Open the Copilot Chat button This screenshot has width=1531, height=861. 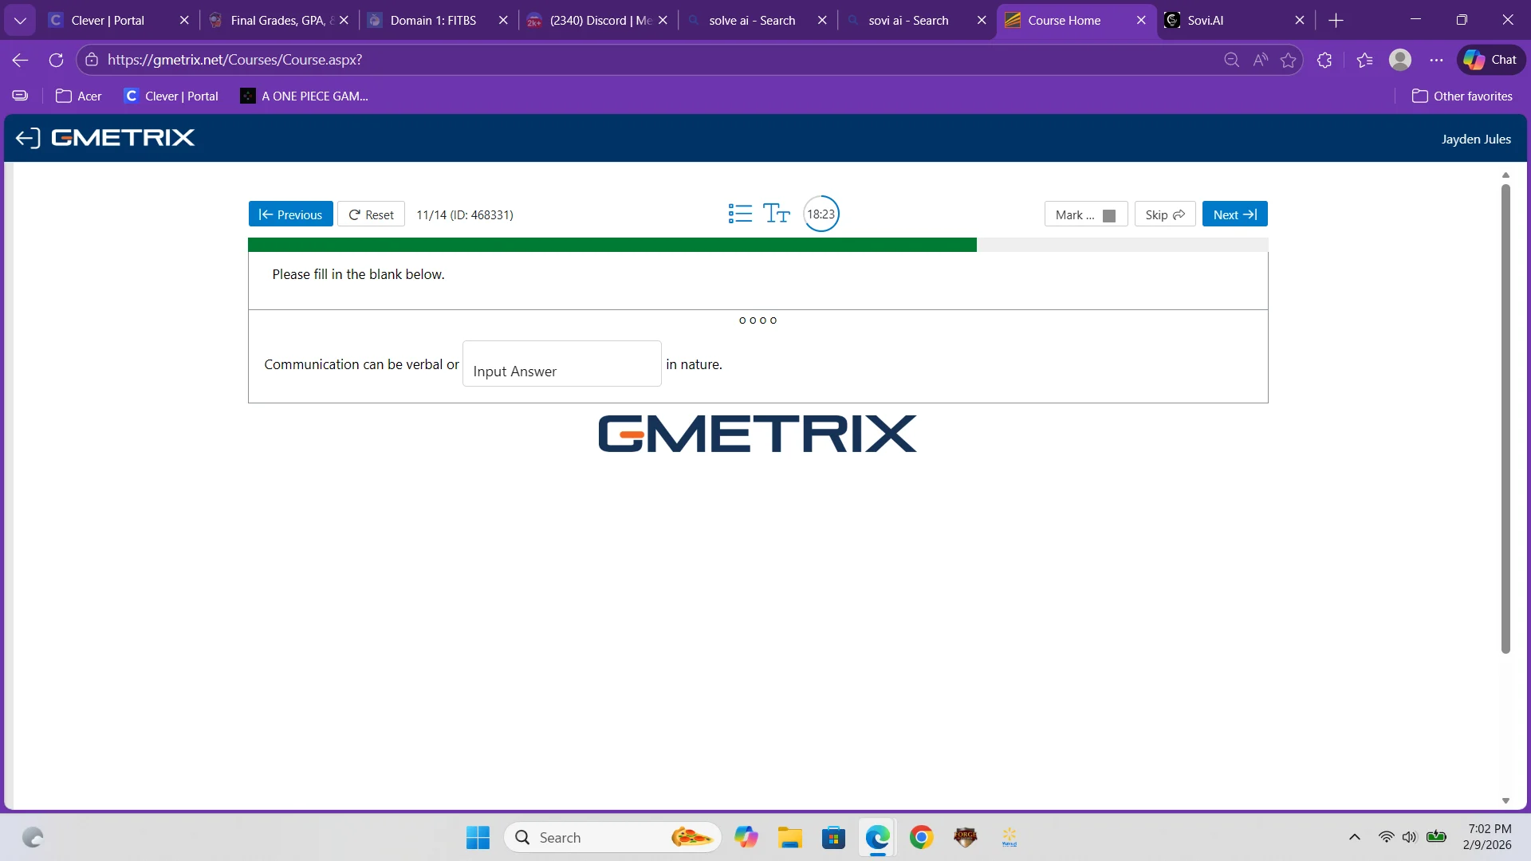click(x=1490, y=60)
